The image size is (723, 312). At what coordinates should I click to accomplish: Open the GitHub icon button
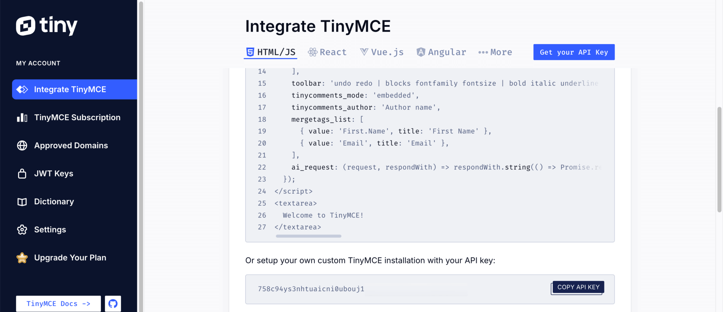tap(113, 304)
